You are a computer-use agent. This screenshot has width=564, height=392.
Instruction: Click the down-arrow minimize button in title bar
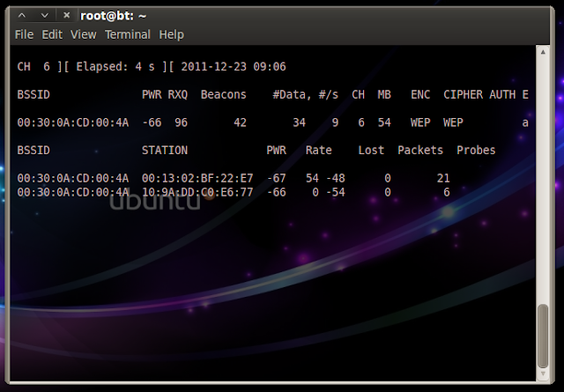coord(44,16)
